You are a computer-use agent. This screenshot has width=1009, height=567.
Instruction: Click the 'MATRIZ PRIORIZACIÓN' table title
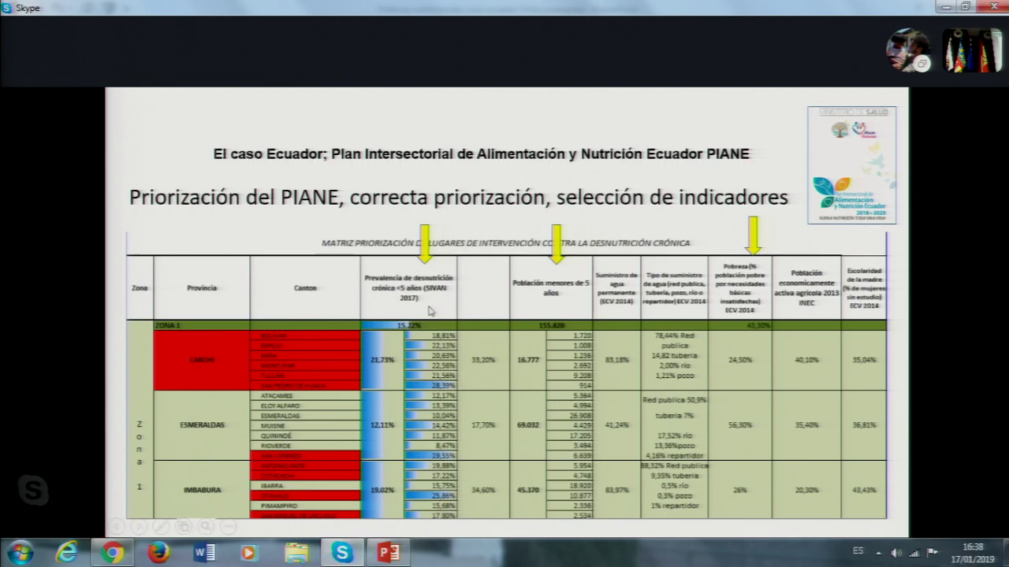[x=505, y=243]
